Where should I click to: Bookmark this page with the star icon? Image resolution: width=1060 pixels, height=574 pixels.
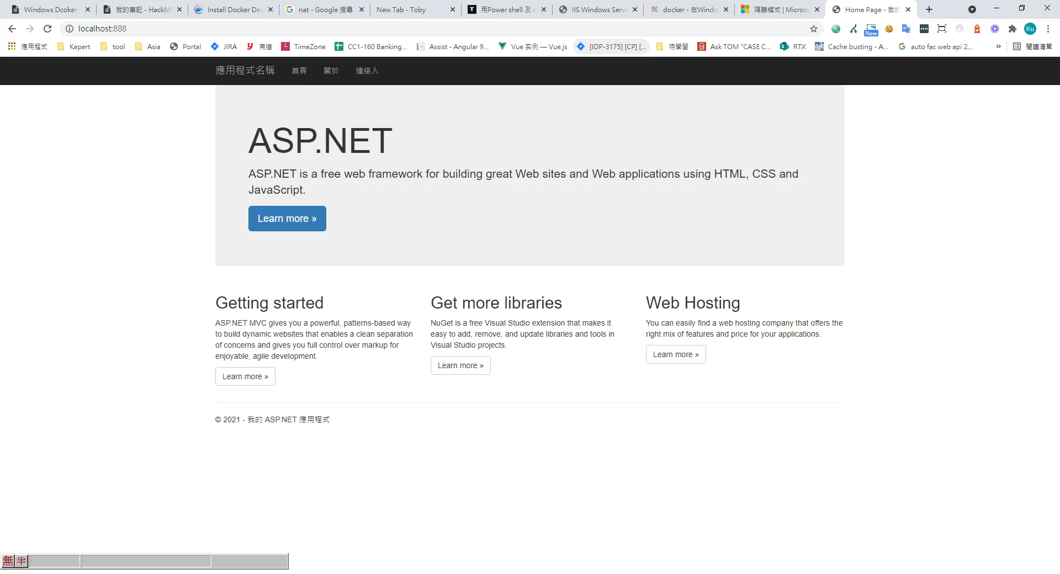click(813, 29)
